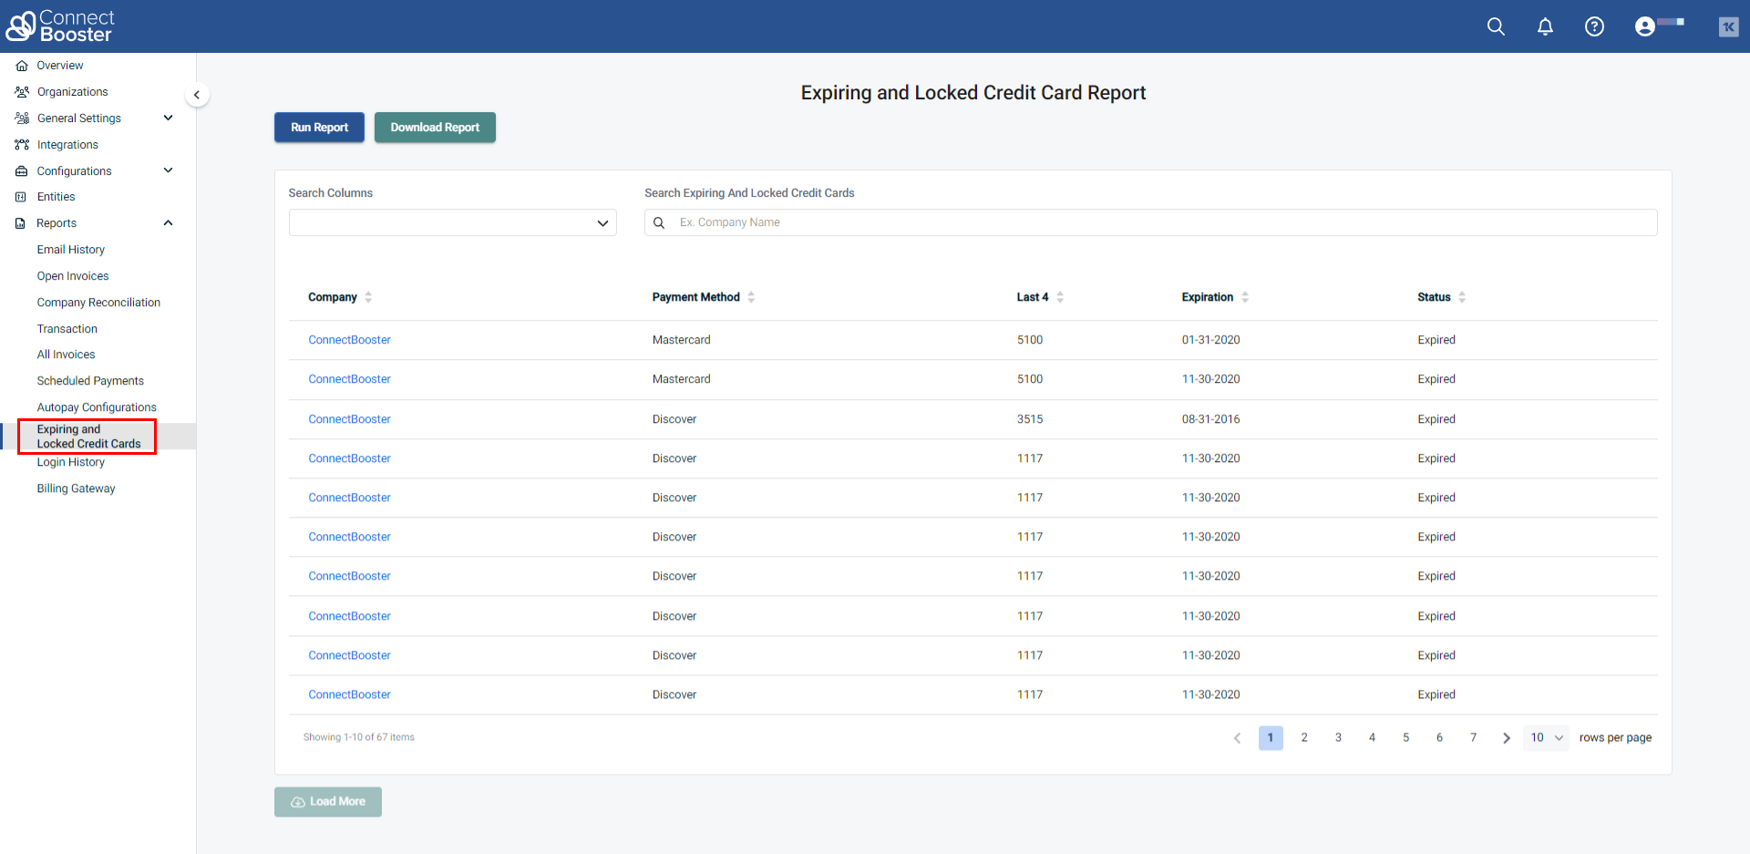Open the Search Columns dropdown
The width and height of the screenshot is (1750, 854).
pos(453,222)
